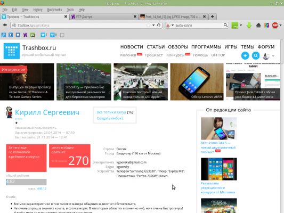Open the ОБЗОРЫ section
284x213 pixels.
178,47
